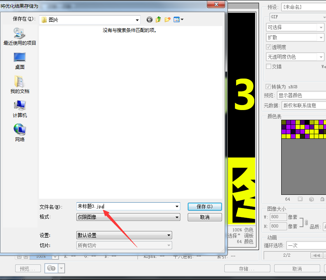326x280 pixels.
Task: Click the 取消 button in save dialog
Action: pyautogui.click(x=204, y=217)
